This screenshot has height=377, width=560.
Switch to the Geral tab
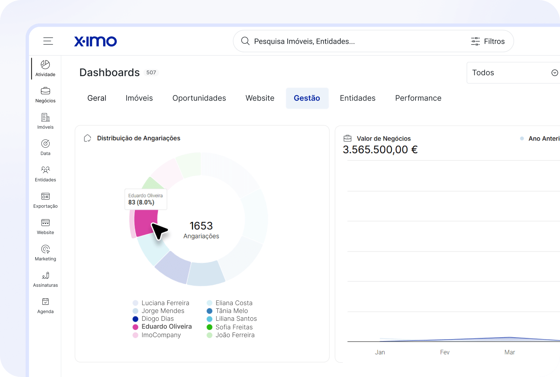coord(97,98)
